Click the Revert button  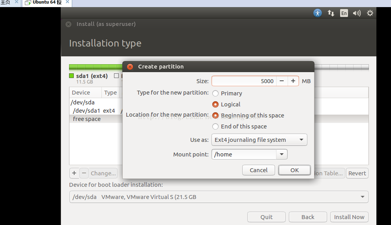(357, 173)
